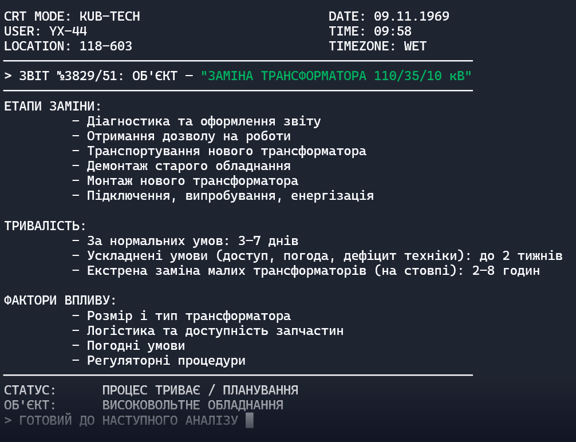The width and height of the screenshot is (576, 442).
Task: Click the status value "ПРОЦЕС ТРИВАЄ / ПЛАНУВАННЯ"
Action: pos(200,390)
